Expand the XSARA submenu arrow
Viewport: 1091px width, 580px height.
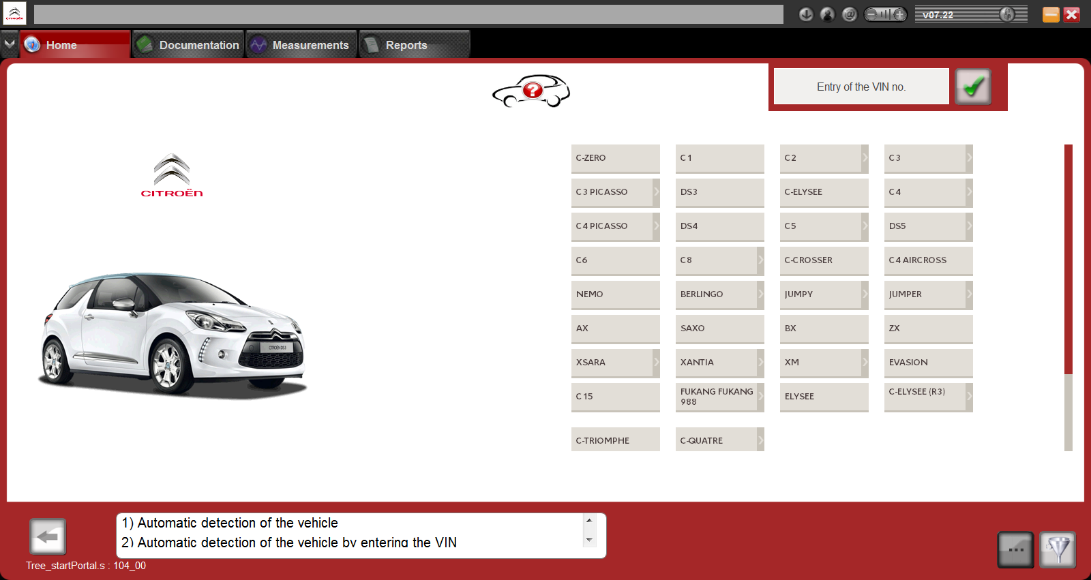tap(656, 363)
